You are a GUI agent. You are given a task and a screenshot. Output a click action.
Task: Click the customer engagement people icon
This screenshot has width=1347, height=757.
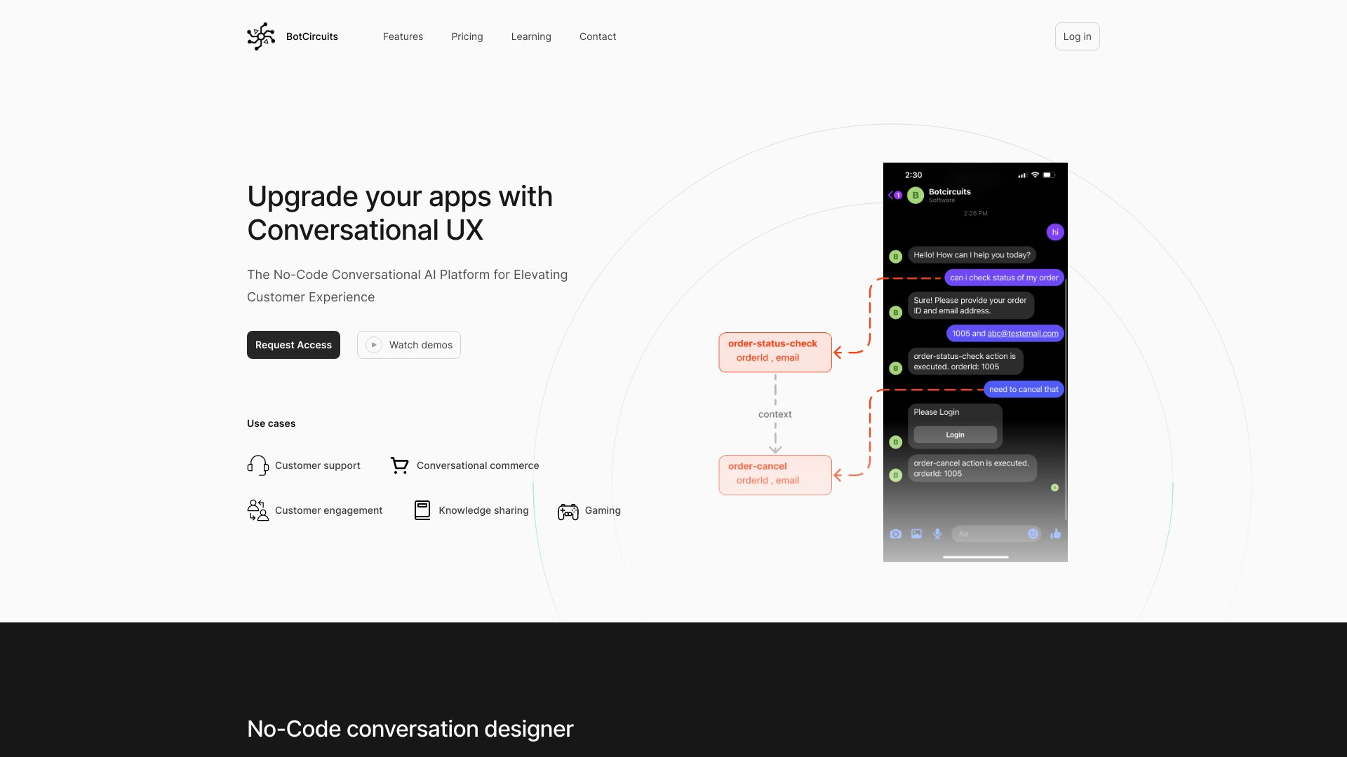[x=257, y=510]
